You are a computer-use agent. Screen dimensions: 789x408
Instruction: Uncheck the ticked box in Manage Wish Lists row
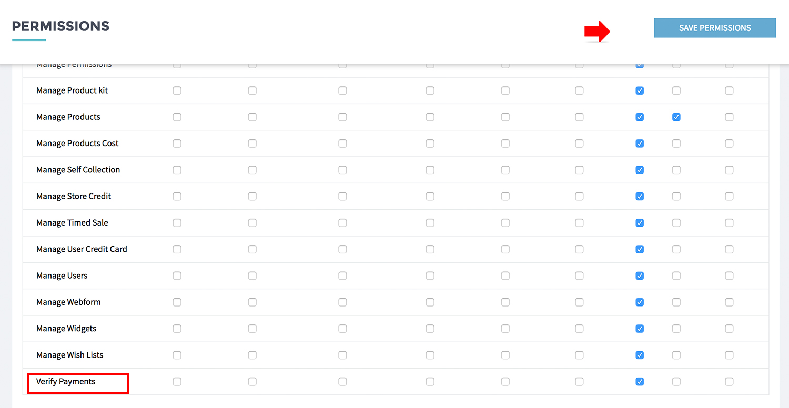click(x=640, y=355)
